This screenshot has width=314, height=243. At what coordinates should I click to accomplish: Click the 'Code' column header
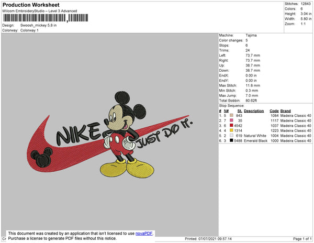(274, 111)
